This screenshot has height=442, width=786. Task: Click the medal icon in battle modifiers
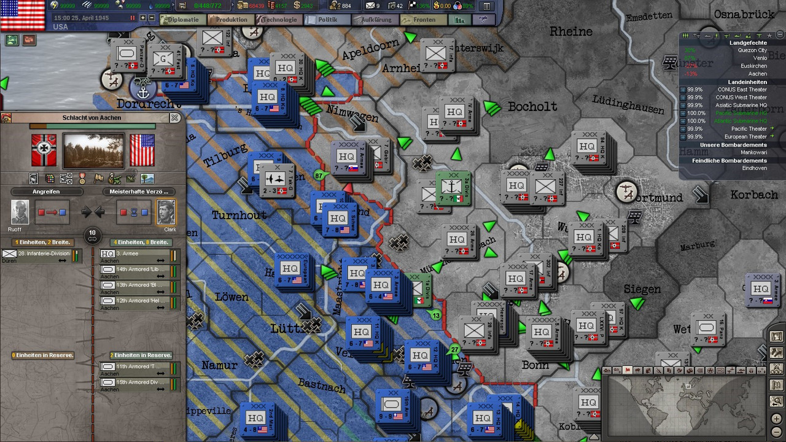click(82, 179)
